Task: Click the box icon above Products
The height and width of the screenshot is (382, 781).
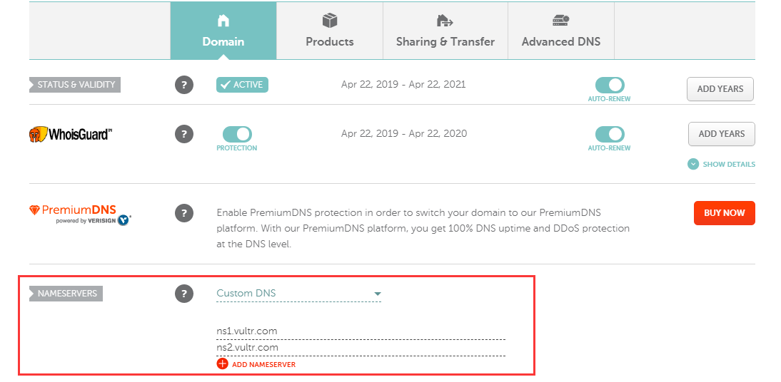Action: 330,21
